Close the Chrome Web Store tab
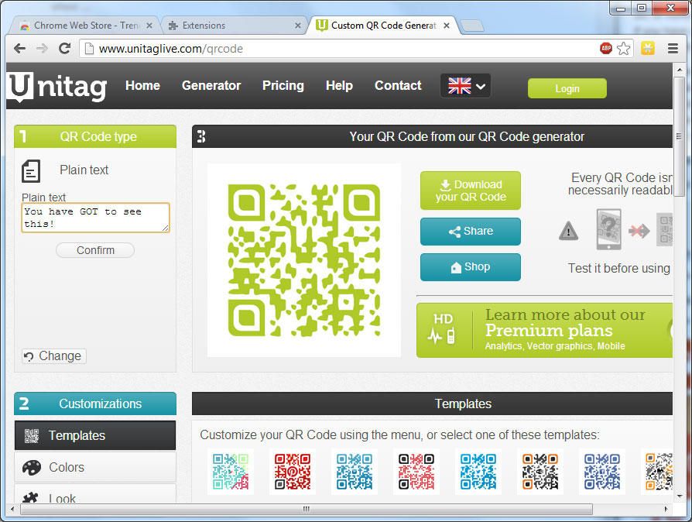 [x=149, y=26]
